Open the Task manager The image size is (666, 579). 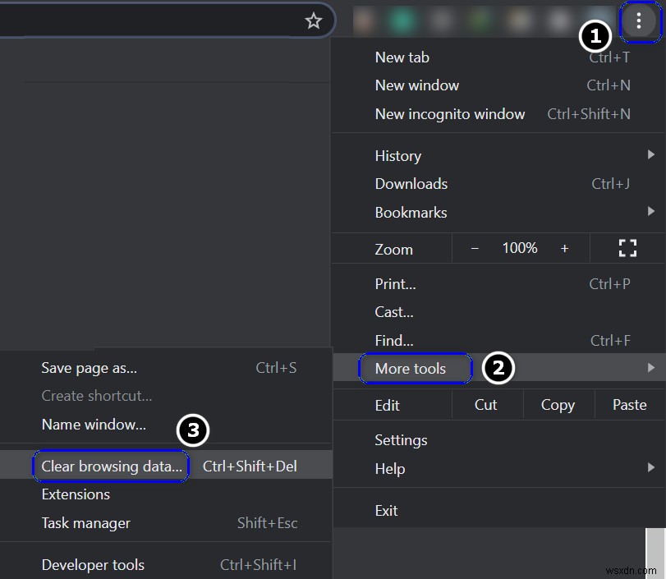(x=84, y=523)
